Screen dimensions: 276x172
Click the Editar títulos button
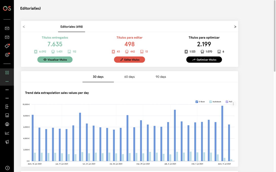(130, 60)
